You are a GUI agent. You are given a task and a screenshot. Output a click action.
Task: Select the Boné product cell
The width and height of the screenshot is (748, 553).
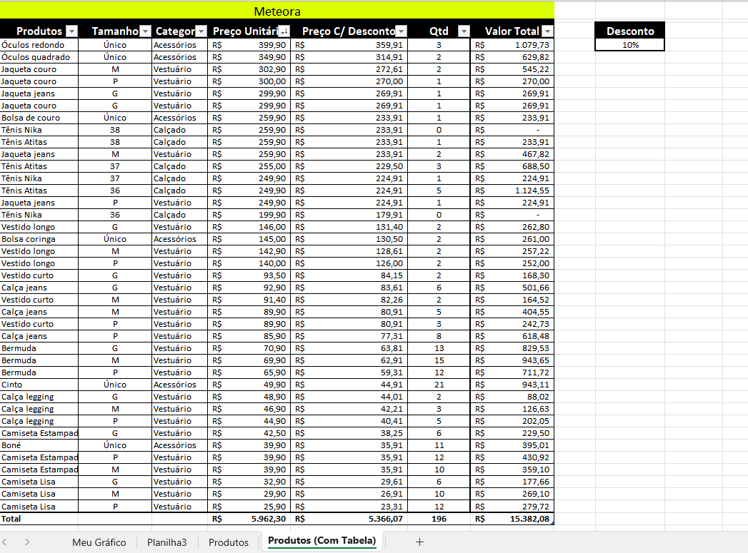39,445
